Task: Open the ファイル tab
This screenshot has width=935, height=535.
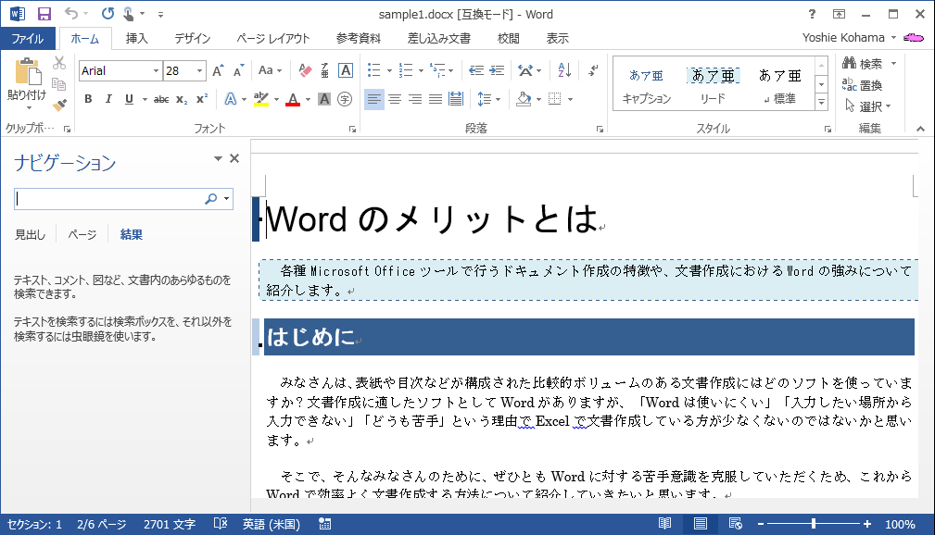Action: (28, 39)
